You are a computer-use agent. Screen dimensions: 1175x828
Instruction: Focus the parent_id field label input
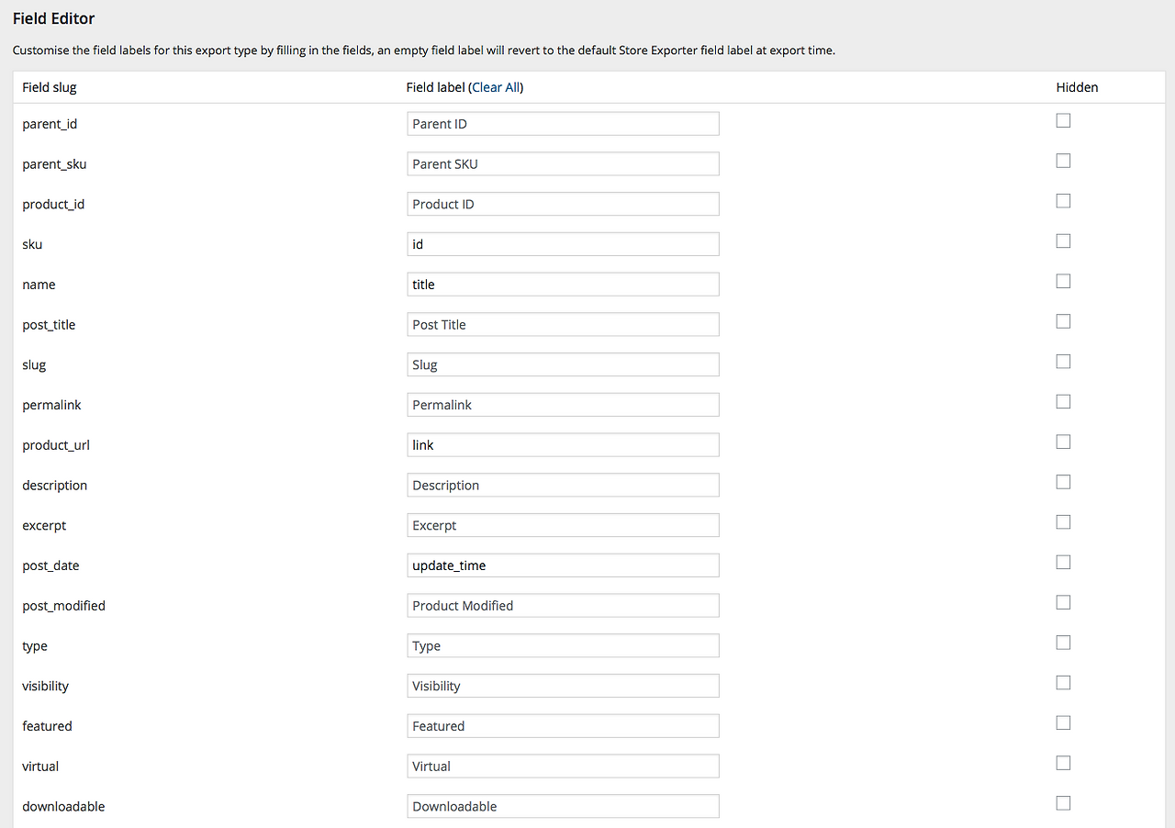coord(563,124)
